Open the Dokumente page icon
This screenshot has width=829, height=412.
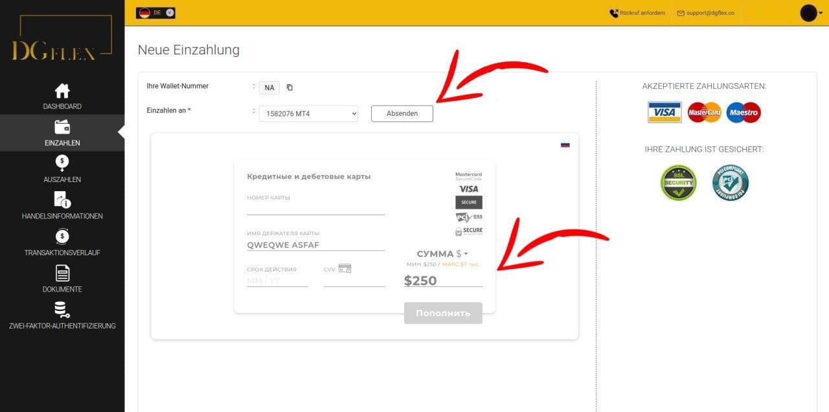[x=62, y=273]
